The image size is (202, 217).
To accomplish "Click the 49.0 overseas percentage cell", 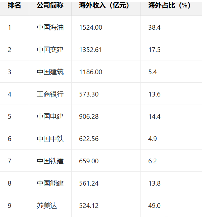I will click(154, 206).
